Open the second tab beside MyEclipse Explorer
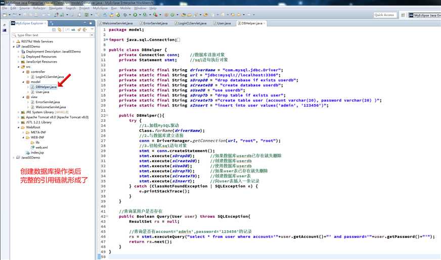Viewport: 441px width, 260px height. tap(52, 24)
